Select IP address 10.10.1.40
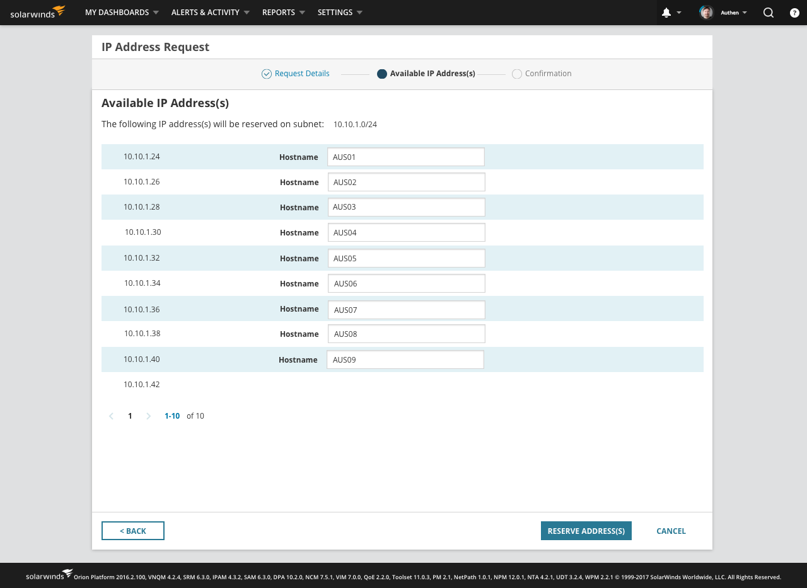 point(142,359)
